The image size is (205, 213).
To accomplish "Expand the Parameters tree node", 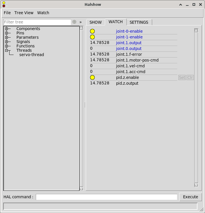I will pyautogui.click(x=6, y=37).
